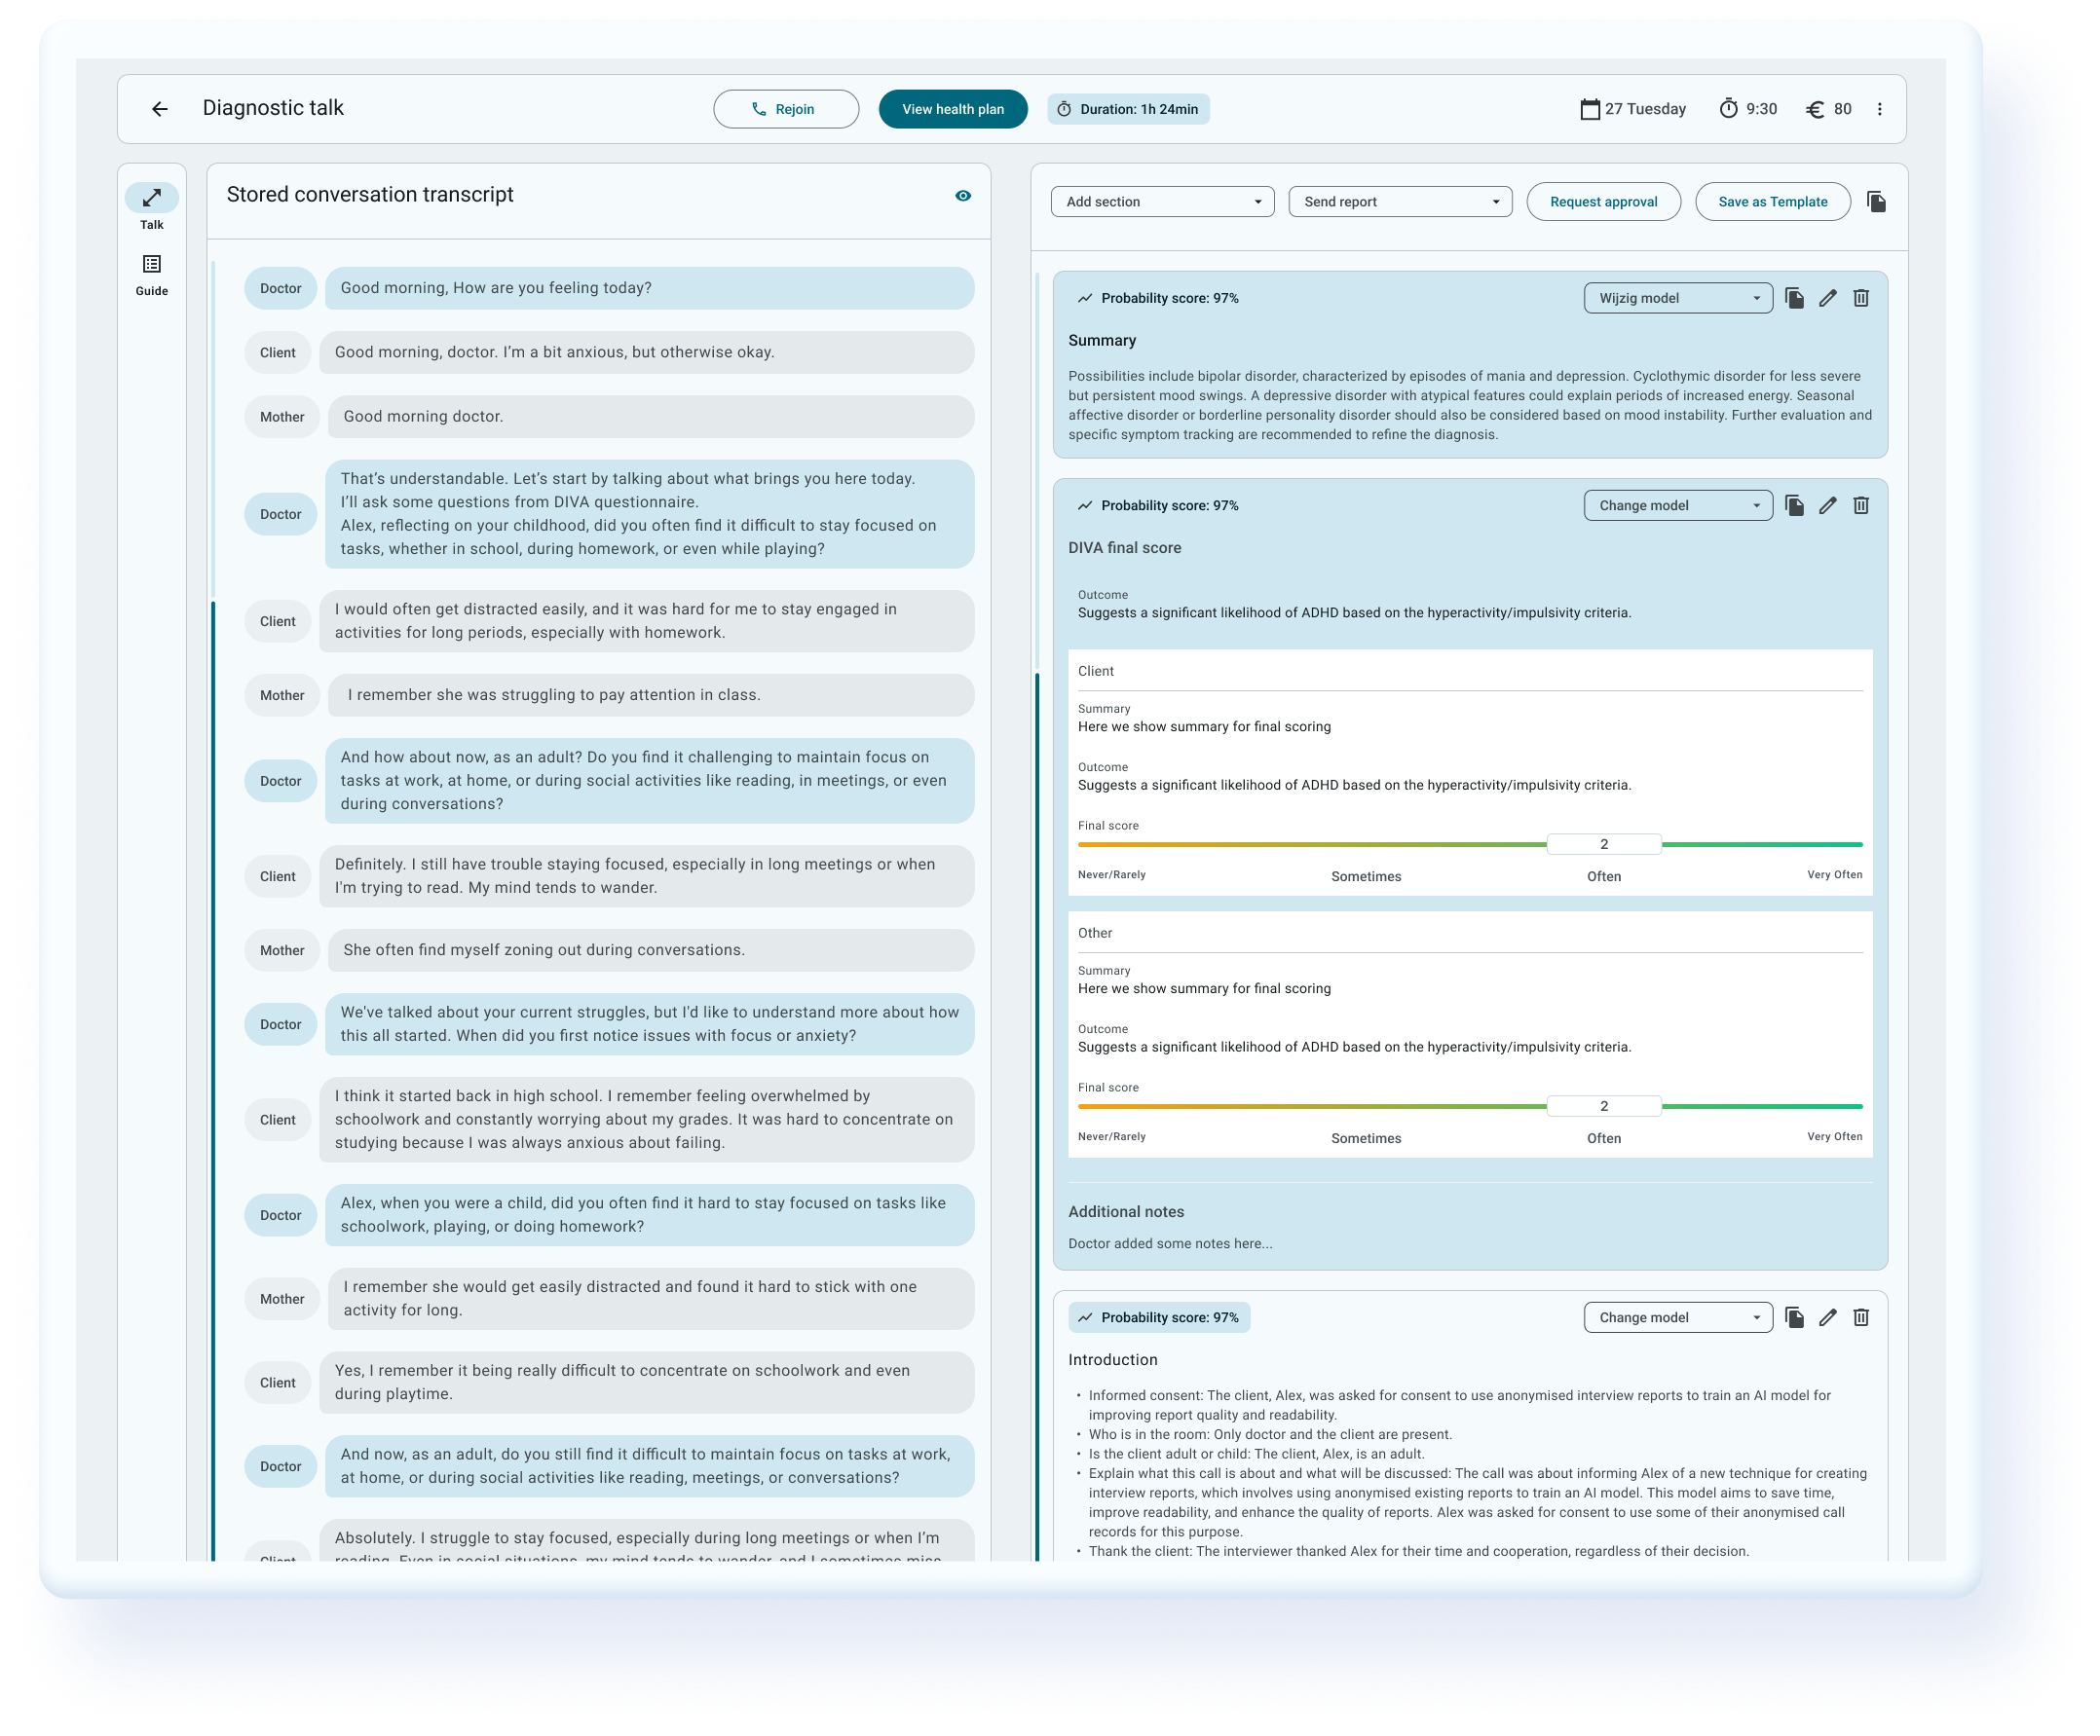Edit the Introduction section with the pencil icon
2100x1736 pixels.
tap(1827, 1317)
